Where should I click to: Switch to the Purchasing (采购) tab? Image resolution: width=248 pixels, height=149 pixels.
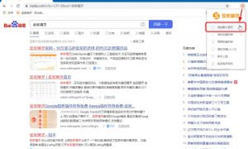click(155, 33)
